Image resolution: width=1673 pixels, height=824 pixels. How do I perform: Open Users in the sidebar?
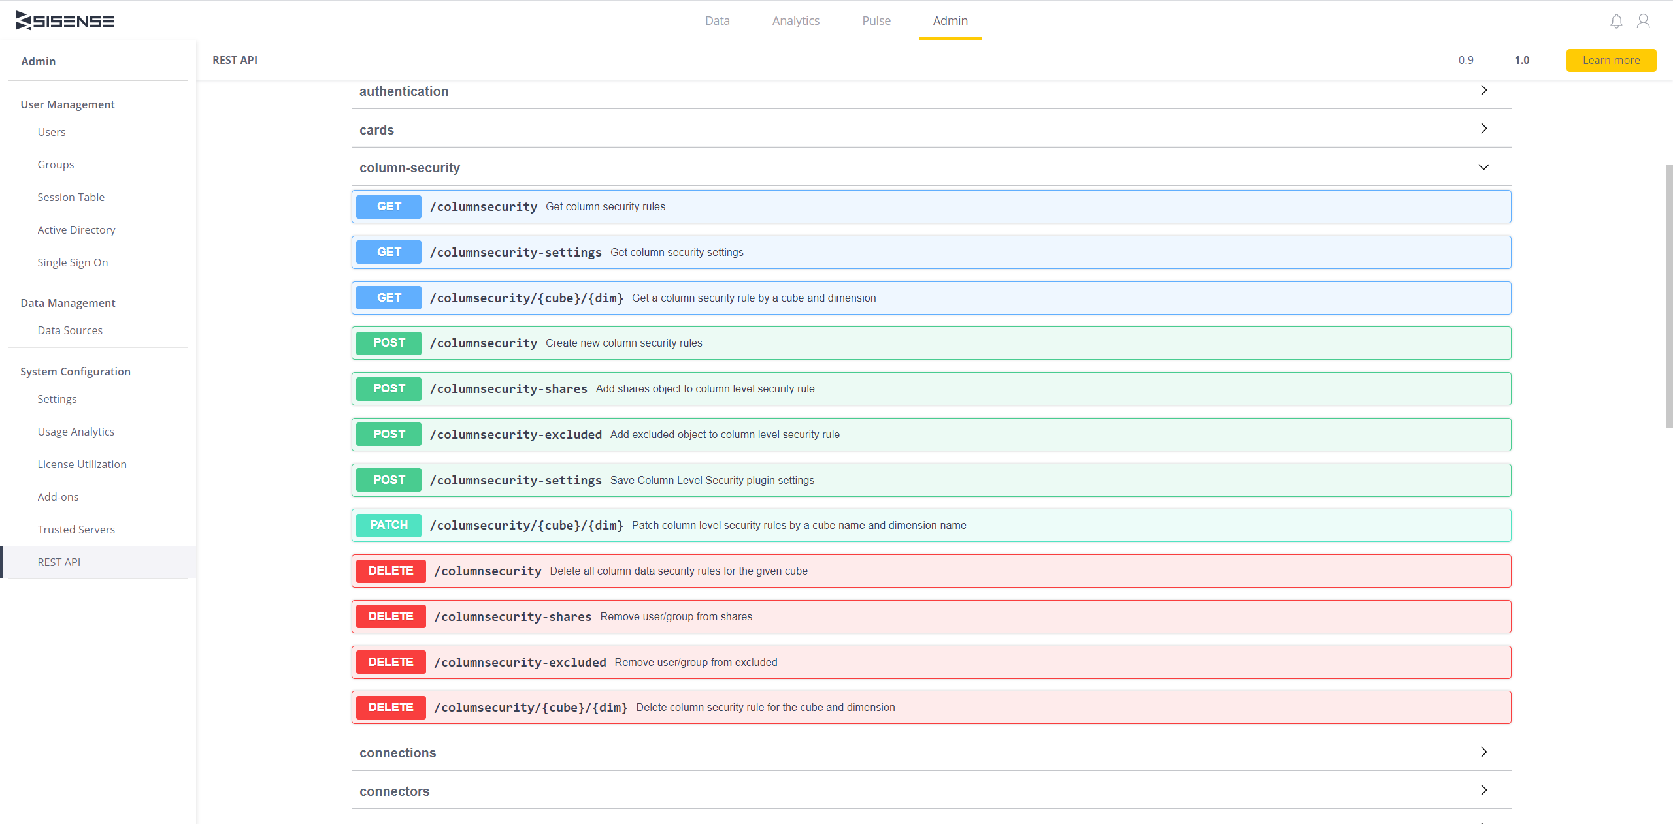52,132
